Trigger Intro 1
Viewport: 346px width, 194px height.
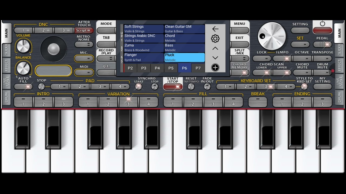pyautogui.click(x=23, y=102)
